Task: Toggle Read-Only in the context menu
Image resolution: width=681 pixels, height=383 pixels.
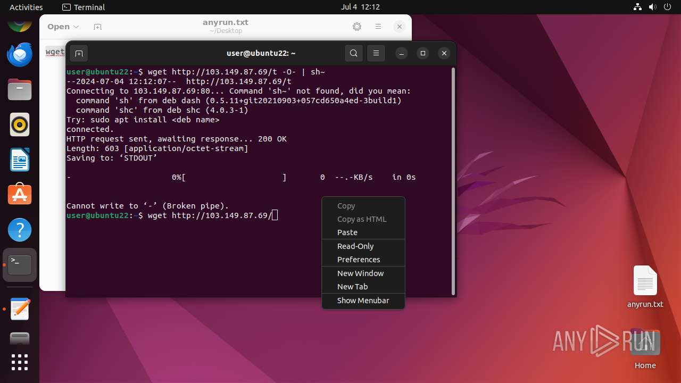Action: [363, 246]
